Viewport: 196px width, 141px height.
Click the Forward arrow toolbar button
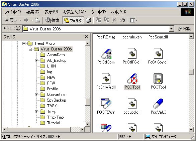26,20
